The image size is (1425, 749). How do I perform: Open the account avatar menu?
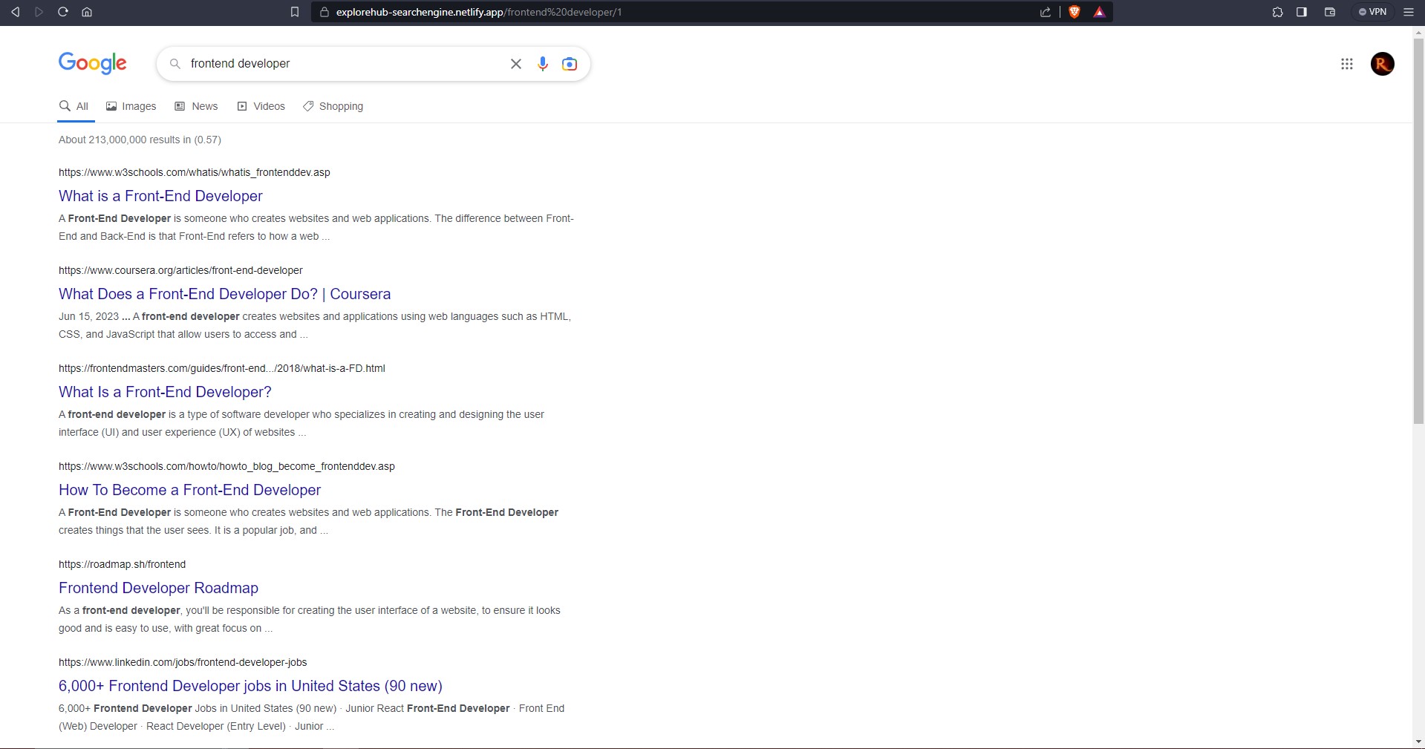coord(1383,64)
